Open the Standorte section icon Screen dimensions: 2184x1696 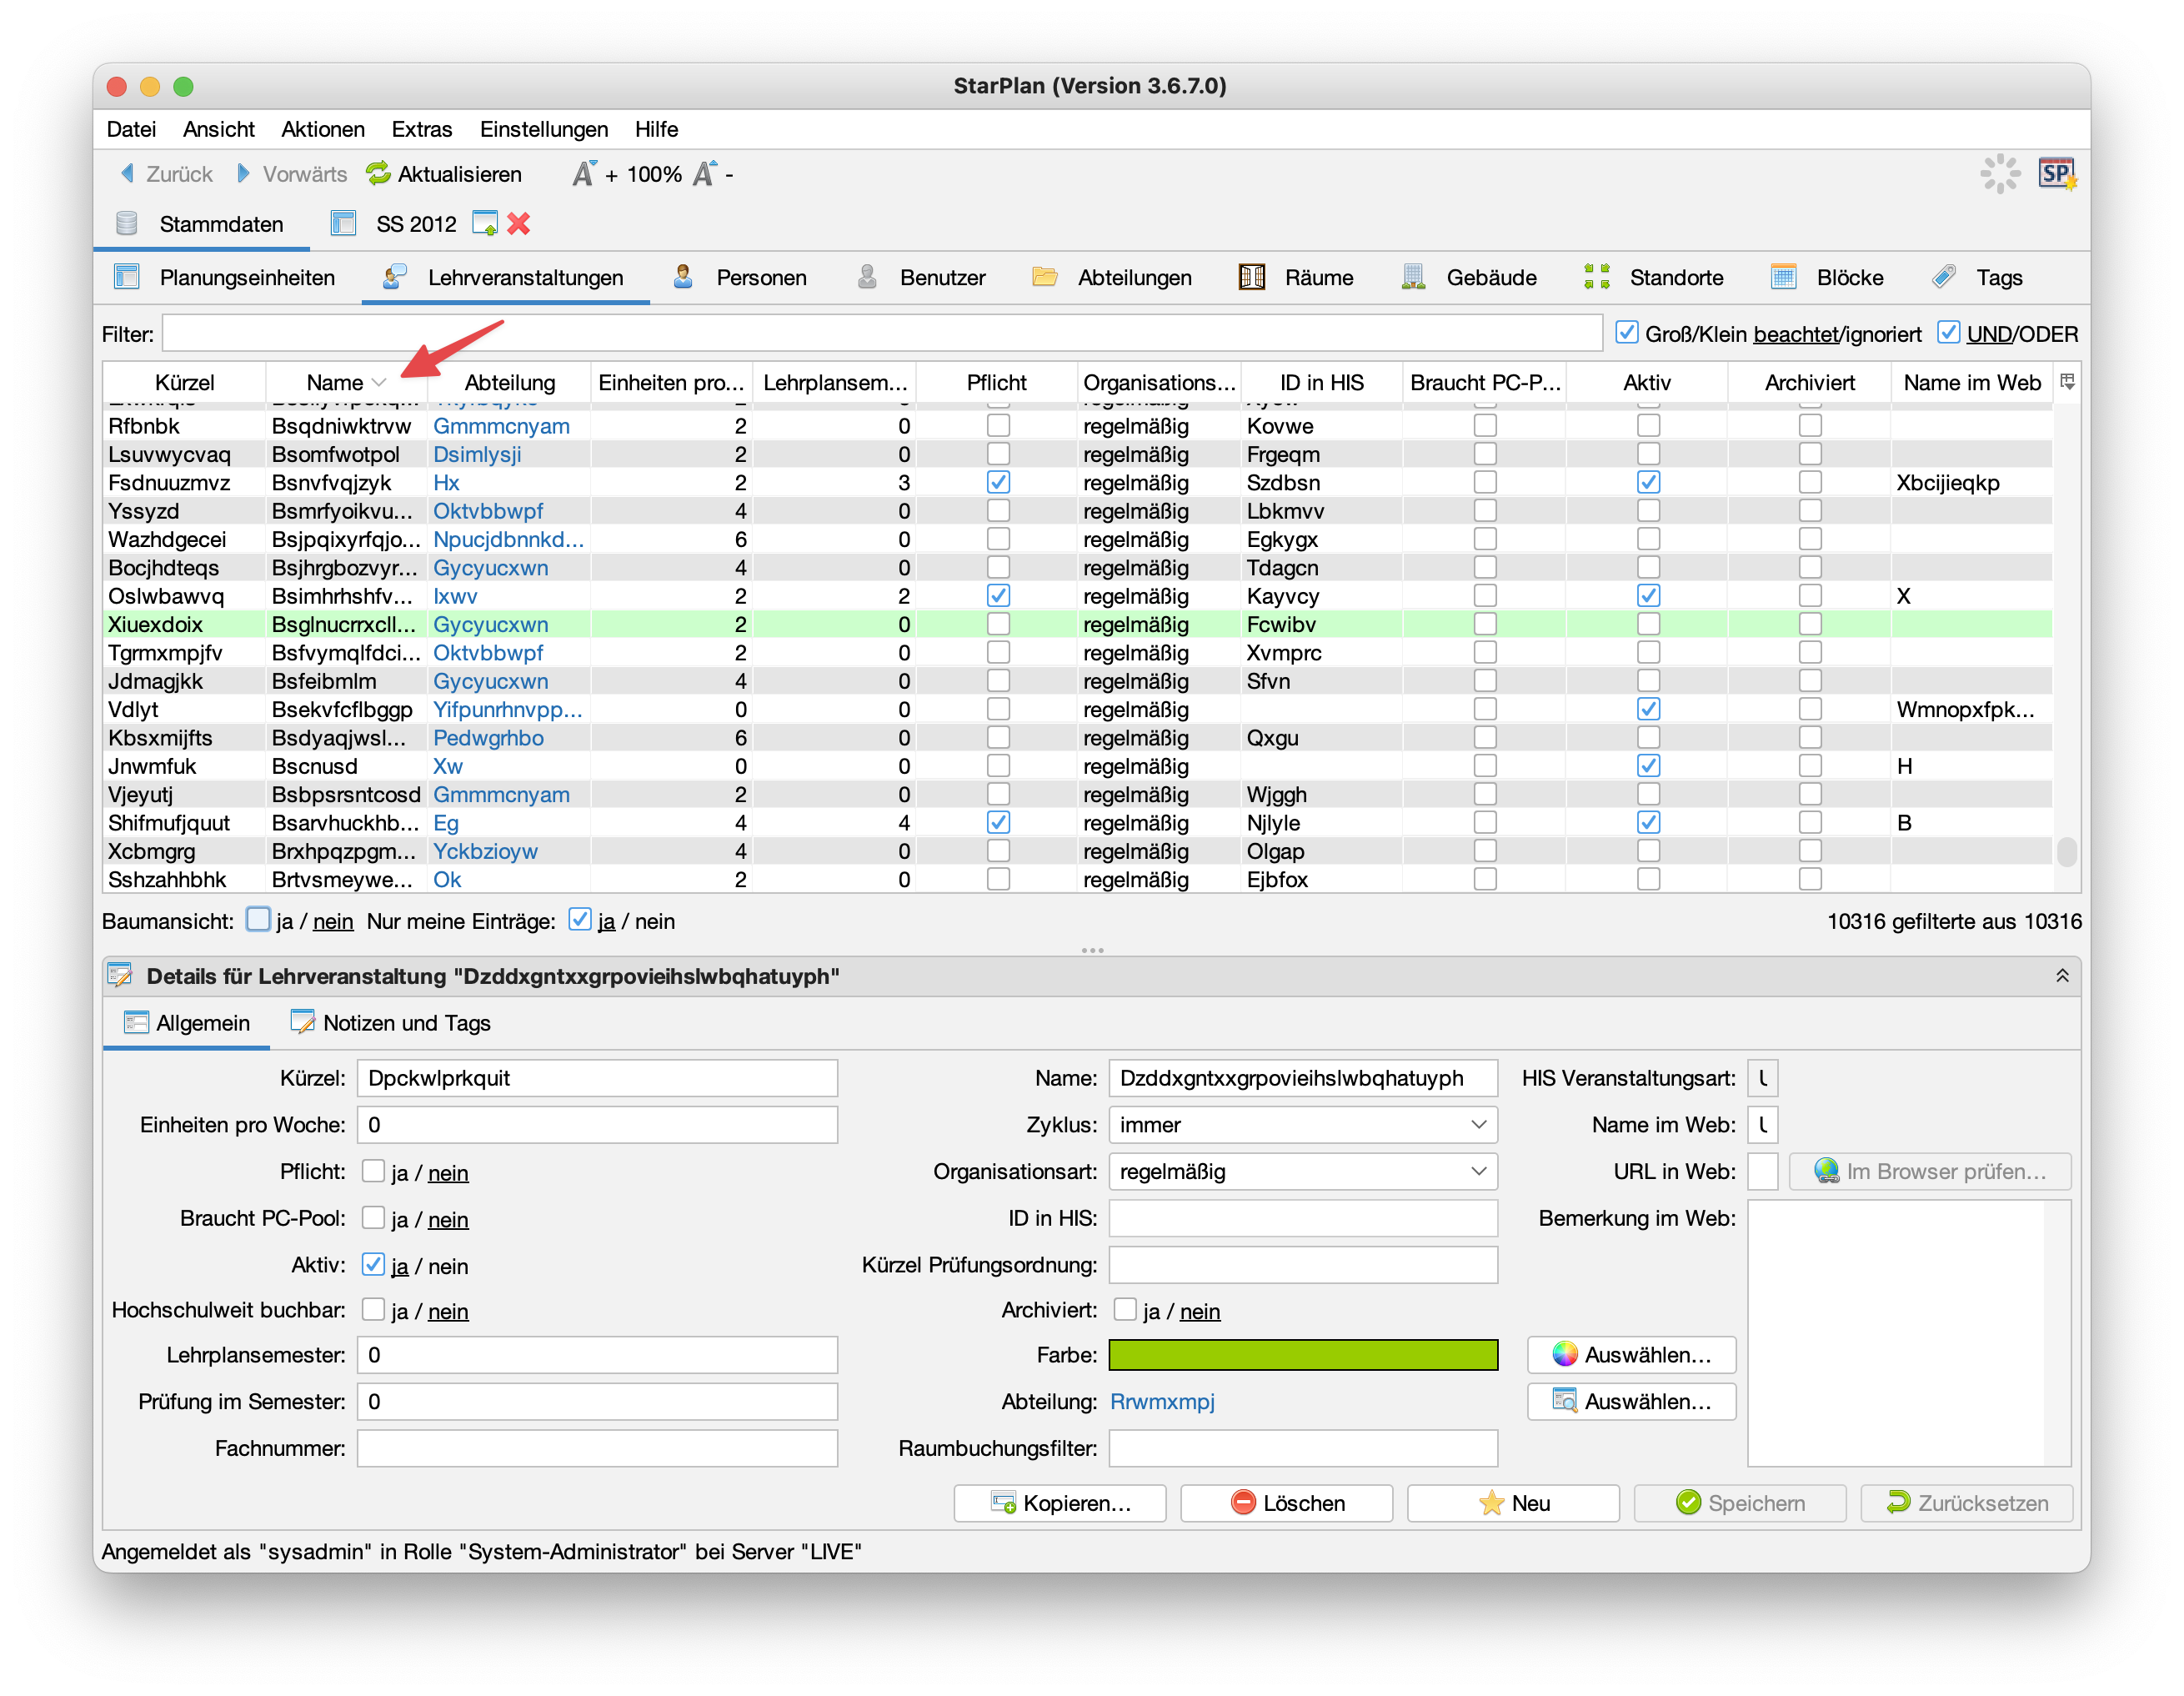(1597, 277)
